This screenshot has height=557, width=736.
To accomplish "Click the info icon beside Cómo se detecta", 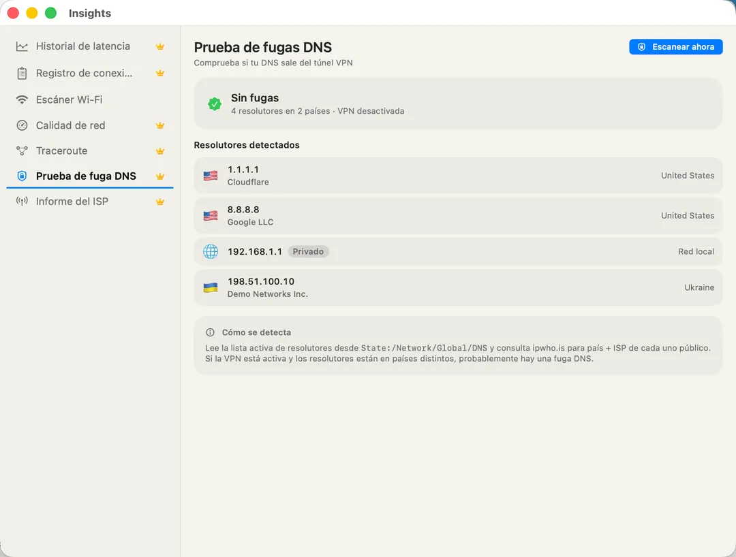I will coord(211,332).
